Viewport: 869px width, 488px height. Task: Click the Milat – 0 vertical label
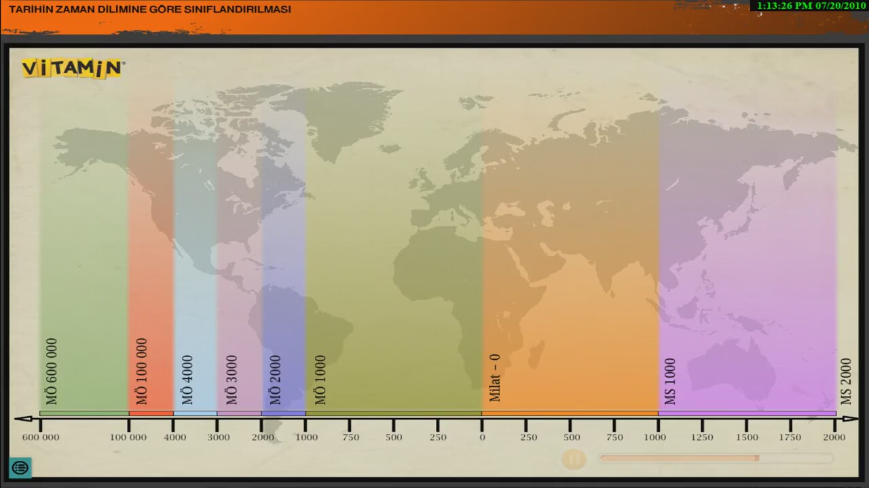[494, 378]
